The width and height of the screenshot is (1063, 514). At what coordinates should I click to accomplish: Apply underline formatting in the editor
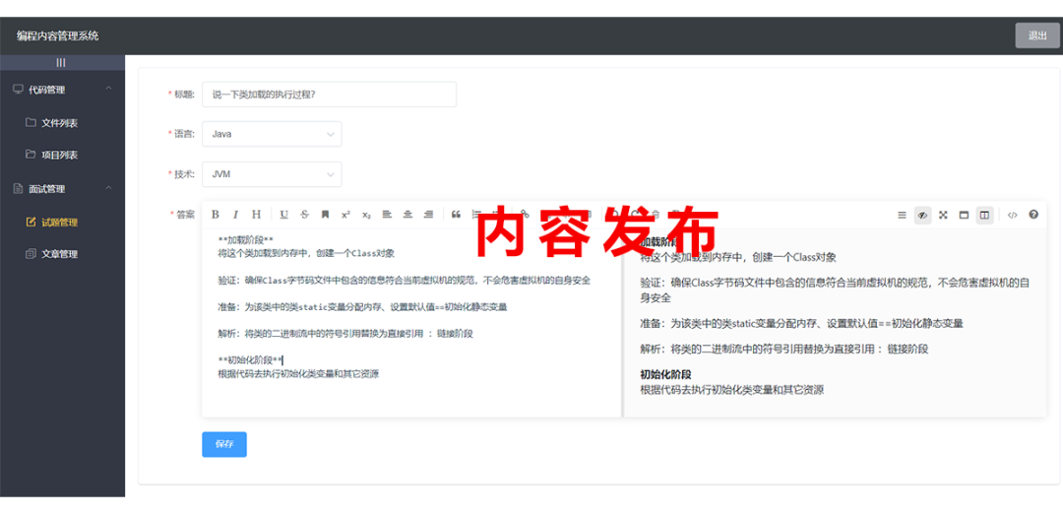[284, 215]
